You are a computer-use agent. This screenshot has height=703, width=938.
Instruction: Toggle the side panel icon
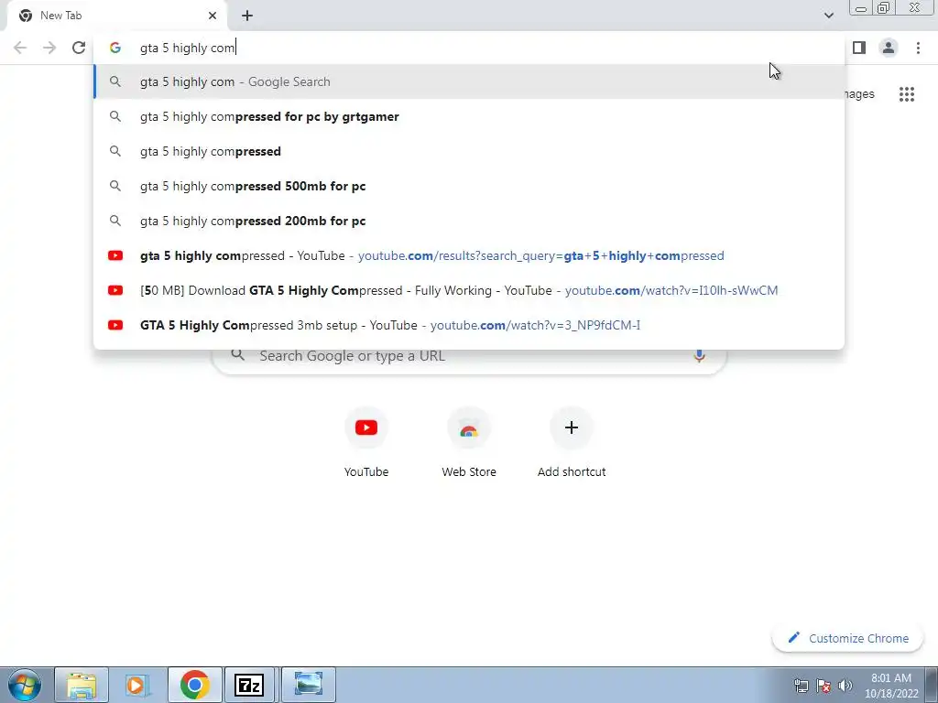click(x=859, y=48)
